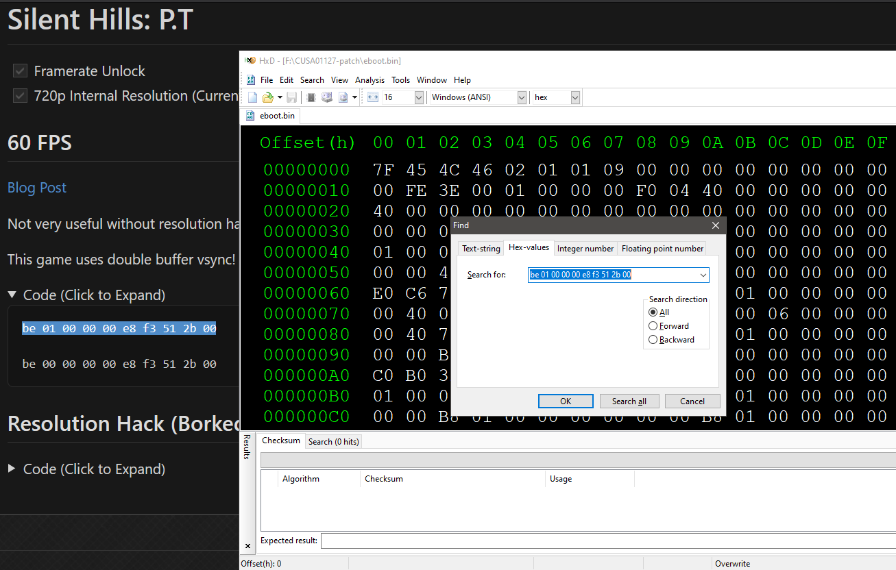Click offset row 00000000 in hex view
Image resolution: width=896 pixels, height=570 pixels.
306,170
